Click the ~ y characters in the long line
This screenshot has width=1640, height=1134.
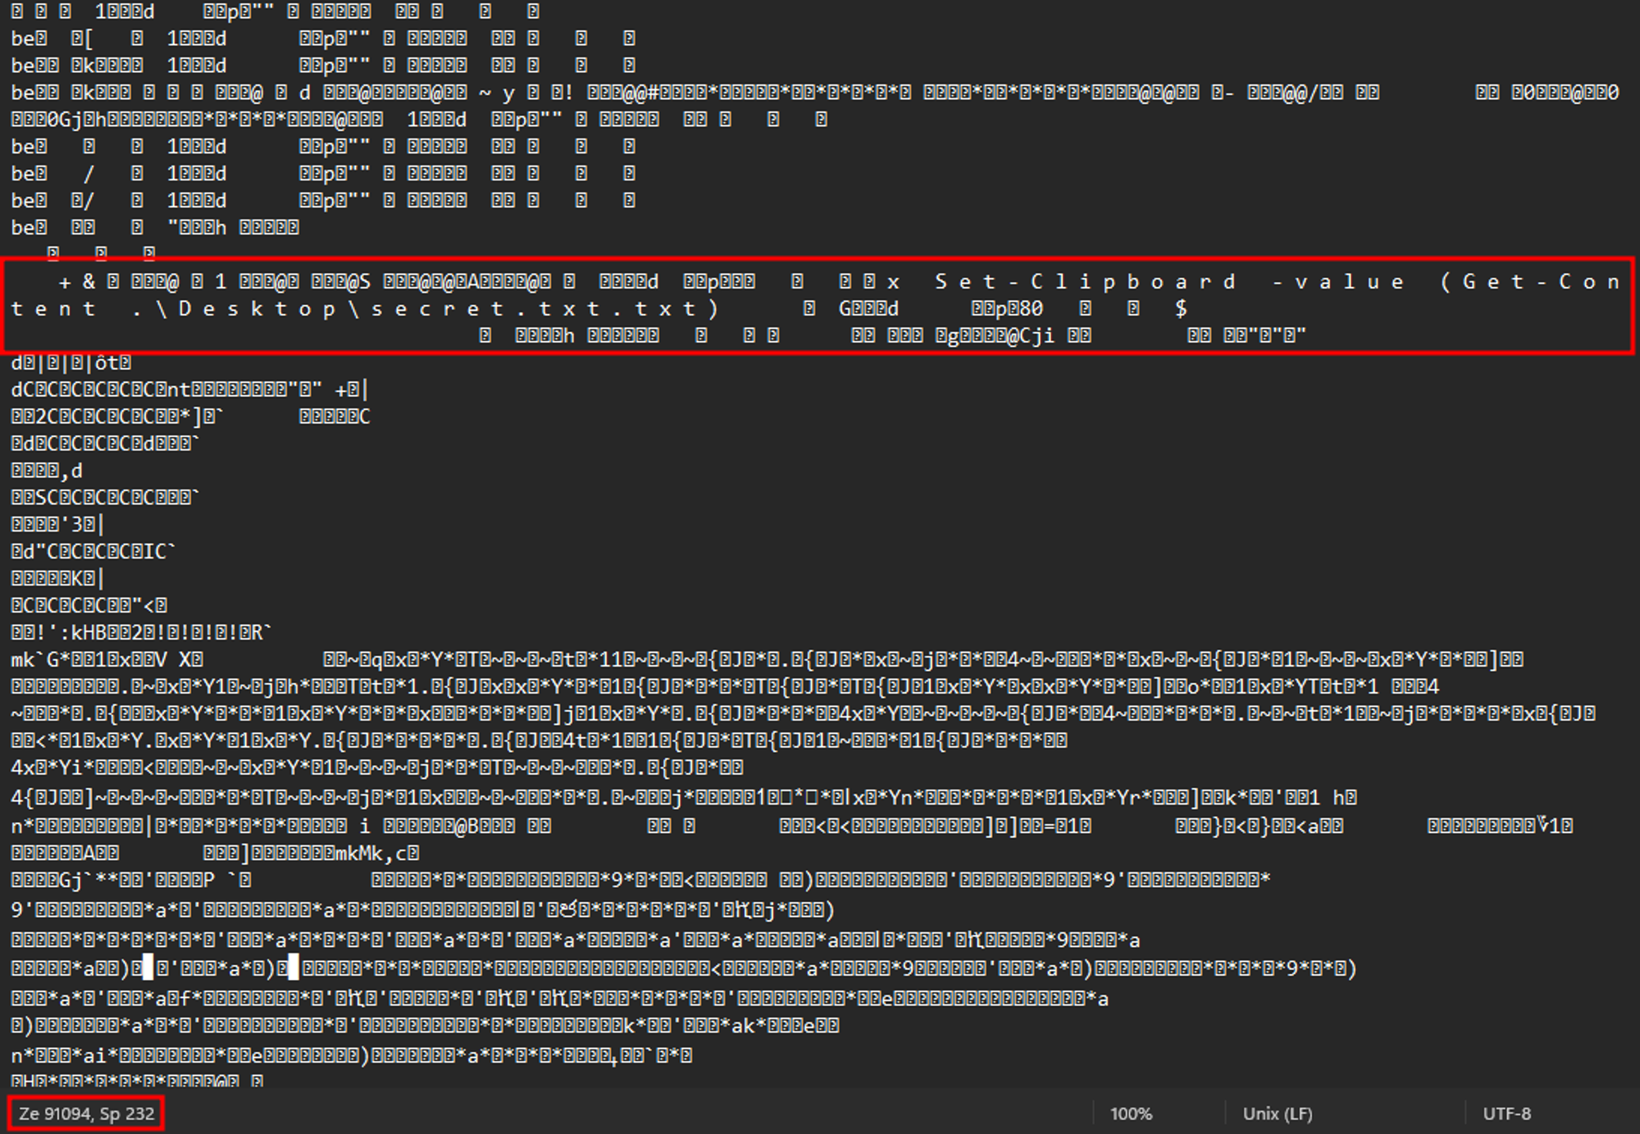(496, 93)
